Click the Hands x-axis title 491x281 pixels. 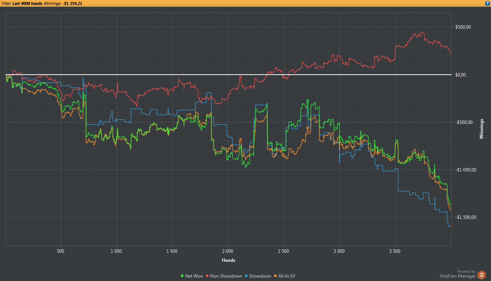pyautogui.click(x=229, y=260)
